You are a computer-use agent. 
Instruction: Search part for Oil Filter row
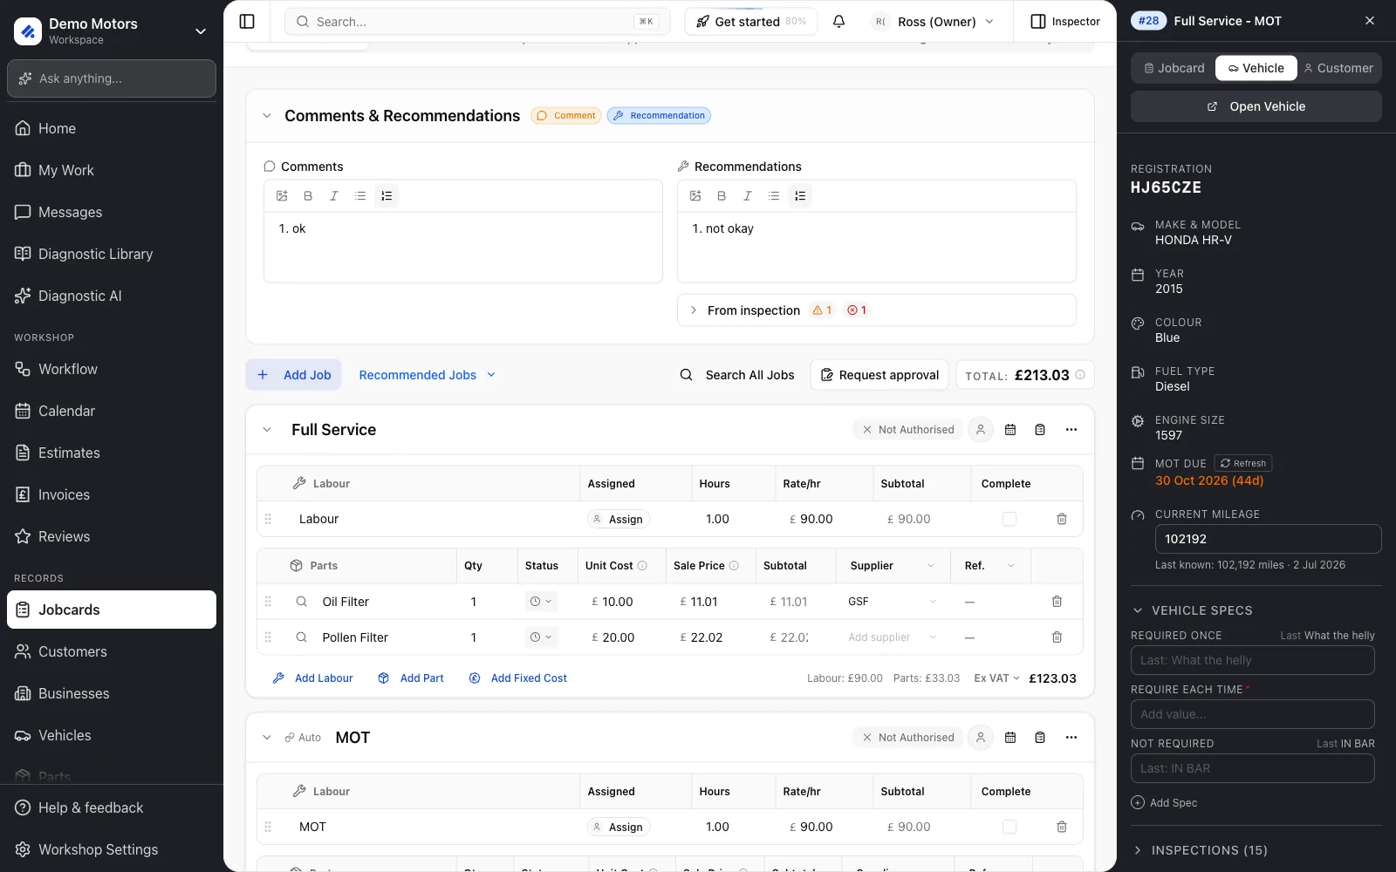[301, 602]
